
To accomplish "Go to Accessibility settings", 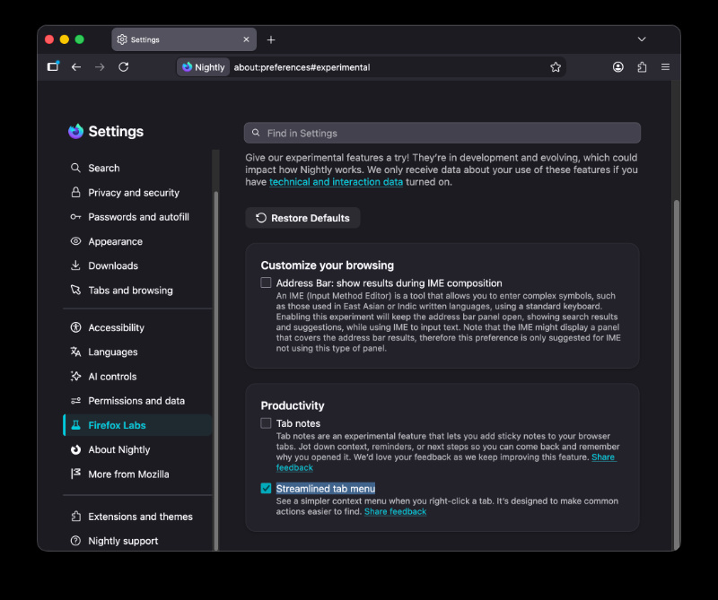I will [137, 327].
